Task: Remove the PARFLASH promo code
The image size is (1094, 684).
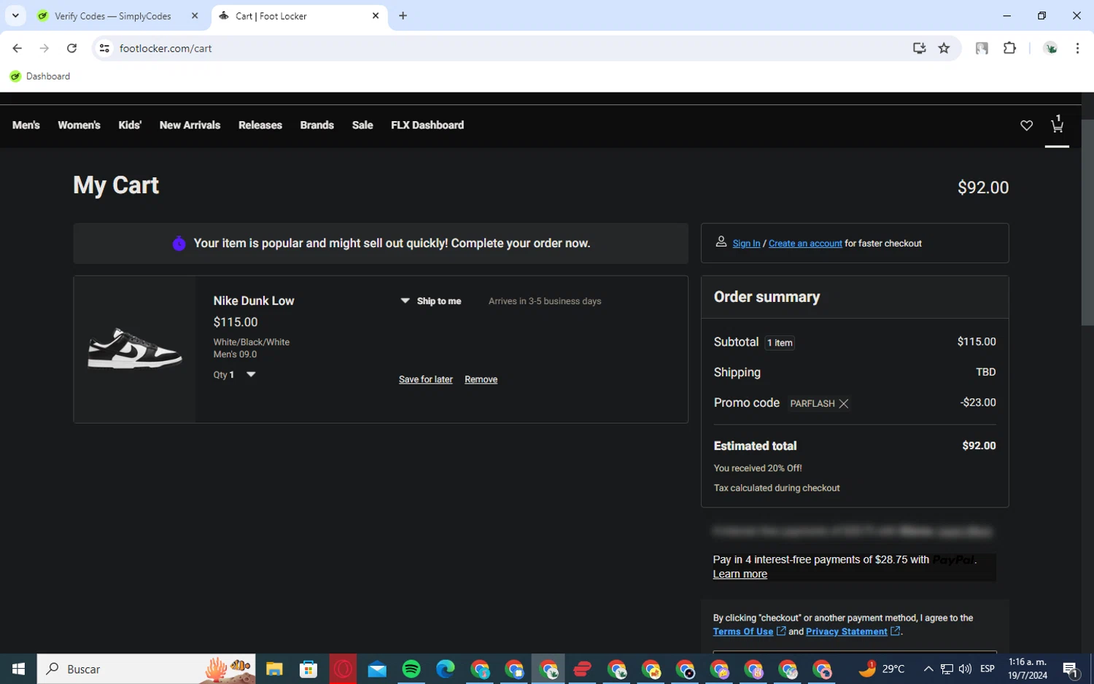Action: coord(844,403)
